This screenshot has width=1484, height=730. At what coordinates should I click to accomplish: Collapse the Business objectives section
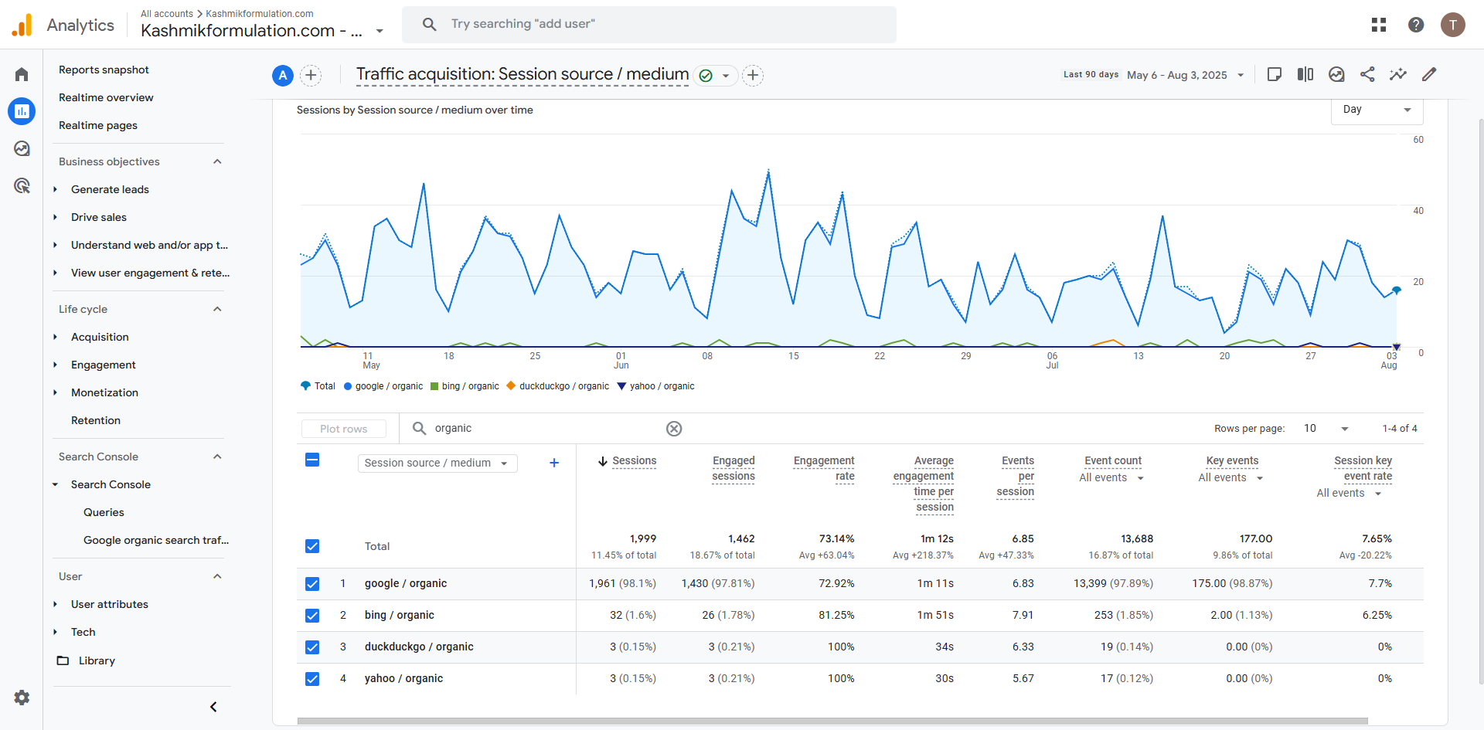[x=217, y=161]
